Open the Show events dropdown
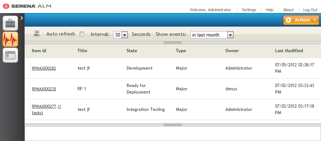Viewport: 321px width, 141px height. point(212,35)
